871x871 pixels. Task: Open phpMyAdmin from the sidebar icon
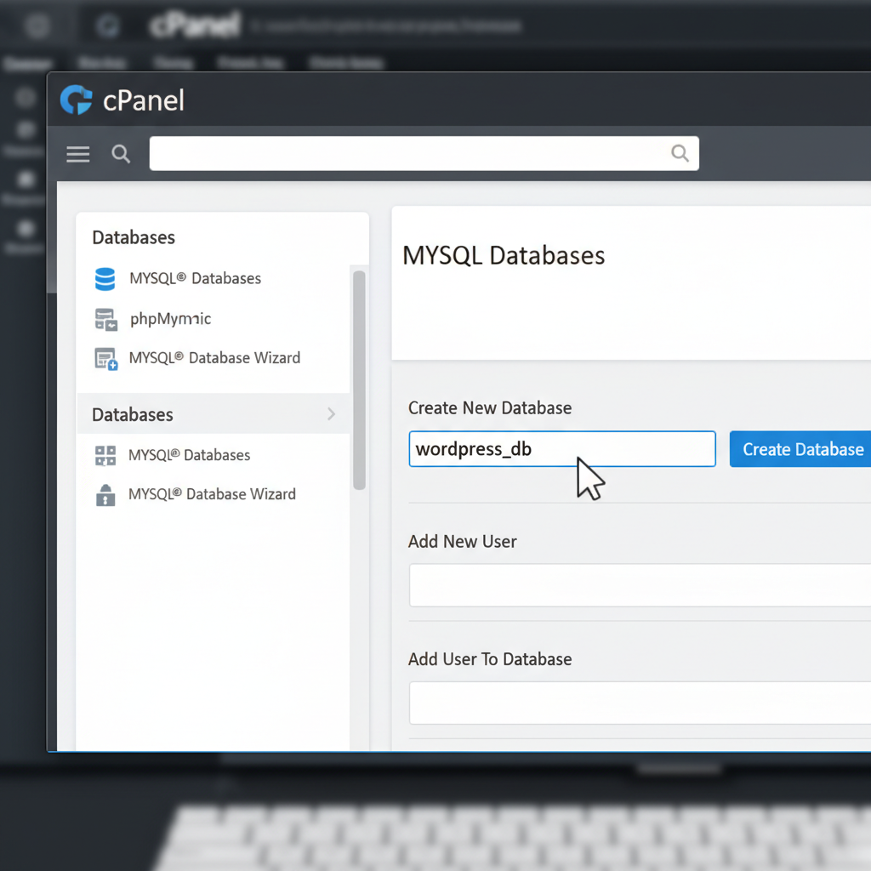[x=105, y=318]
